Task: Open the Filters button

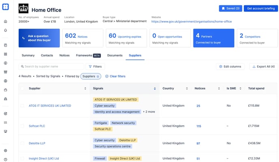Action: pos(95,67)
